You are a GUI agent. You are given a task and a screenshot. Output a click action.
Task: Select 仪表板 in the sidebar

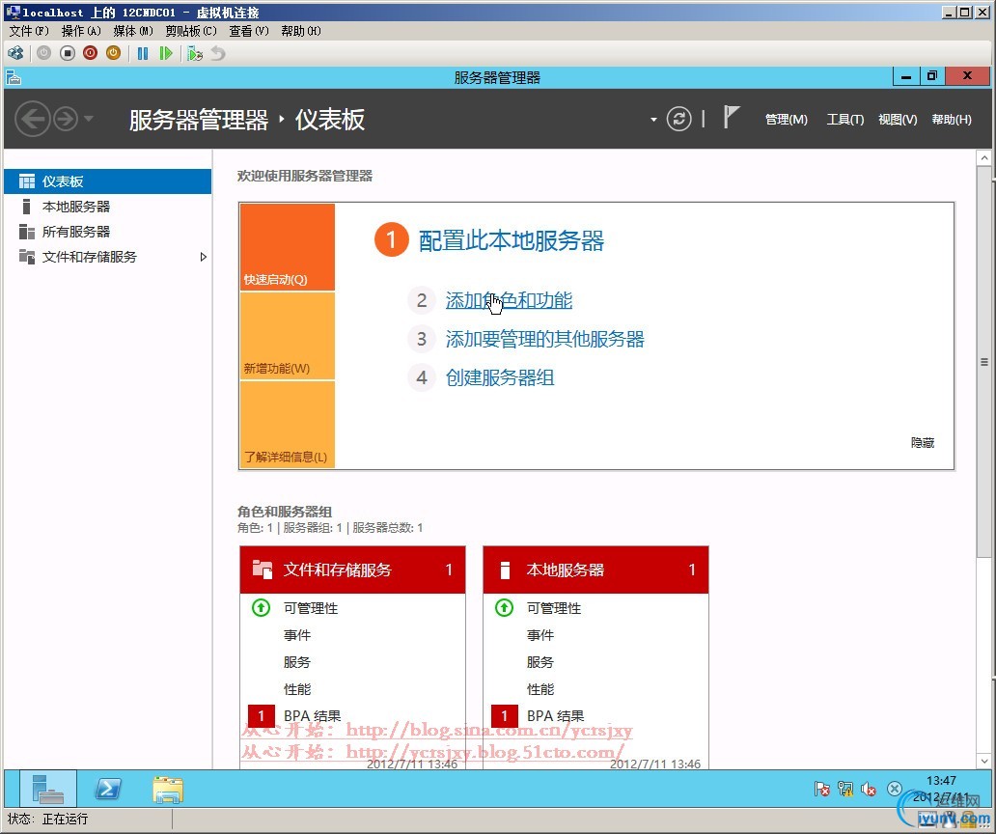click(x=107, y=181)
